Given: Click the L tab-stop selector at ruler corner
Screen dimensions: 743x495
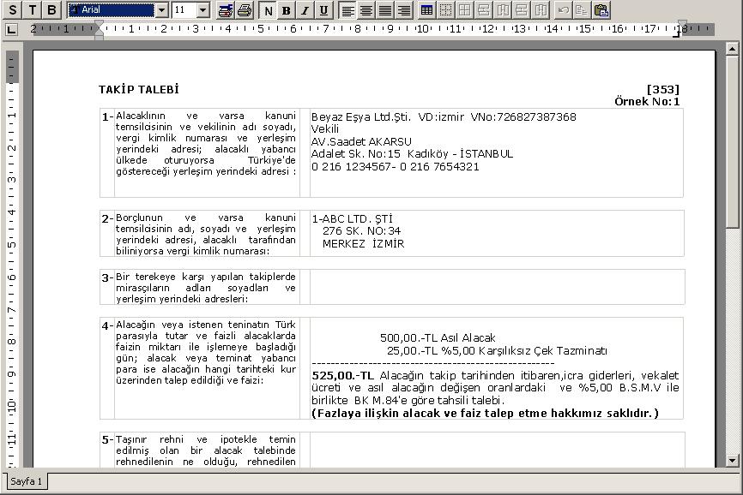Looking at the screenshot, I should click(11, 30).
